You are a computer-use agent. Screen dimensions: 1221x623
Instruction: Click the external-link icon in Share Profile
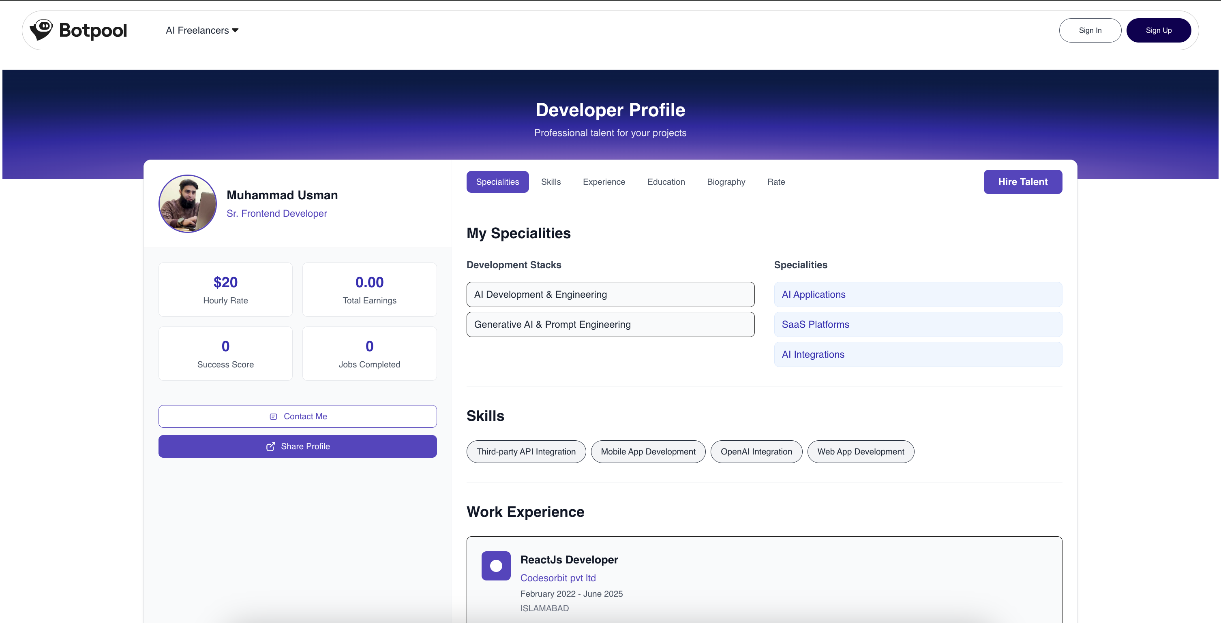click(x=271, y=447)
